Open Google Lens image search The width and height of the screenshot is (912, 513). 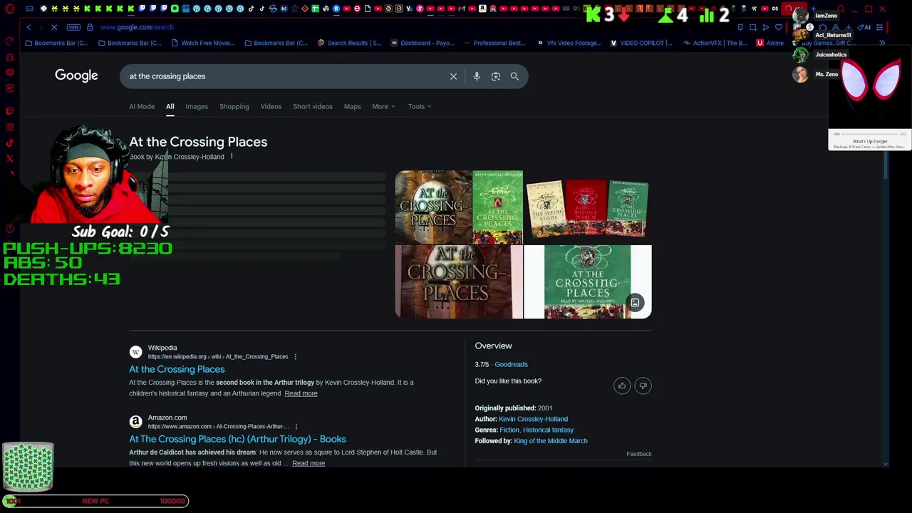(x=496, y=76)
